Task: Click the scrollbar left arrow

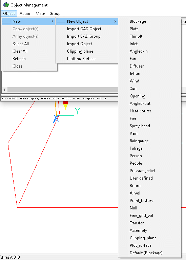Action: coord(5,90)
